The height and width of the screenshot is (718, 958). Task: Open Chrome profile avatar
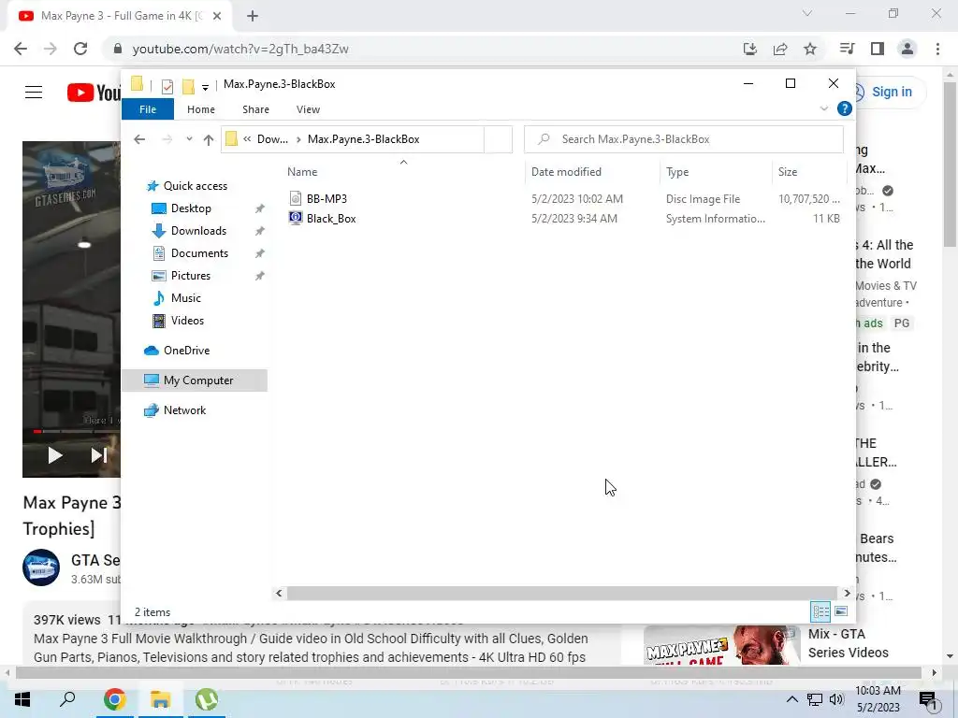(907, 49)
